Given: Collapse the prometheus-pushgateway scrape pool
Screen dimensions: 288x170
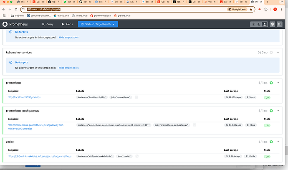Looking at the screenshot, I should (x=278, y=111).
